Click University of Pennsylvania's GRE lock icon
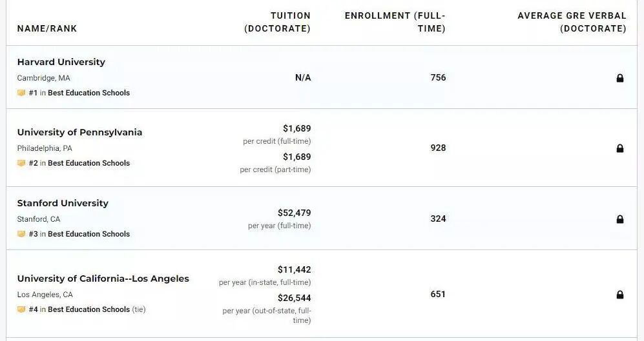644x341 pixels. coord(620,148)
